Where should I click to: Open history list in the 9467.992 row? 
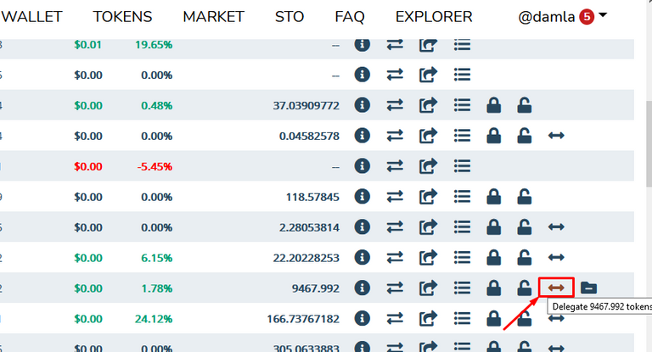pos(462,288)
